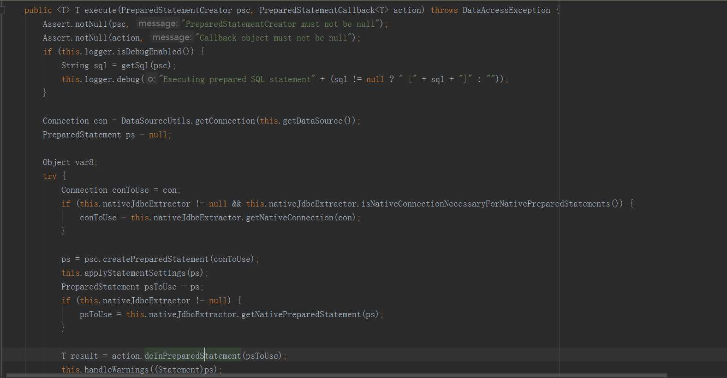Screen dimensions: 727x378
Task: Click 'conToUse' in the 'Connection conToUse = con' line
Action: tap(131, 190)
